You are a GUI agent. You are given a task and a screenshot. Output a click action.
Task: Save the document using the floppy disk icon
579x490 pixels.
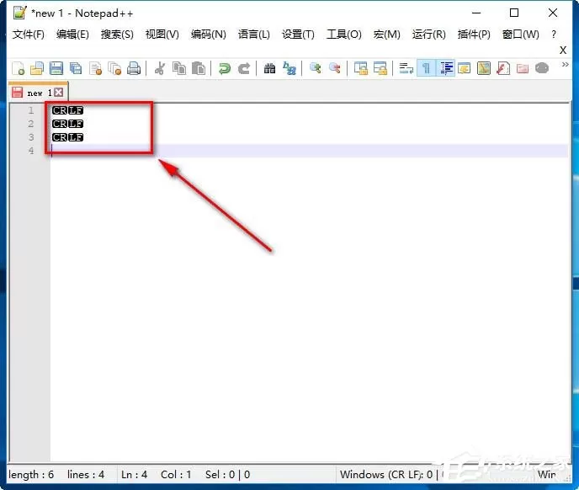tap(56, 68)
